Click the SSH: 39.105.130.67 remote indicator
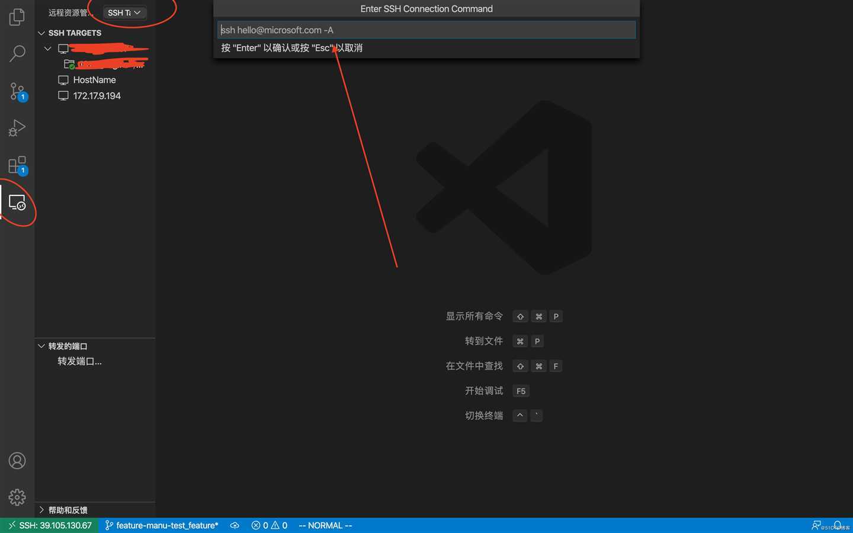The image size is (853, 533). [50, 525]
